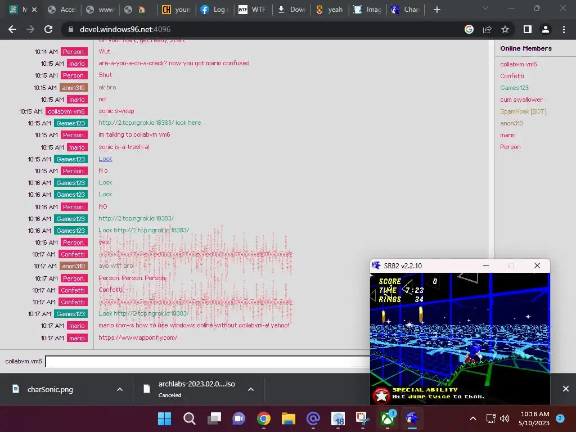The image size is (576, 432).
Task: Click the 'sonic is-a-trash-a!' message
Action: [x=124, y=147]
